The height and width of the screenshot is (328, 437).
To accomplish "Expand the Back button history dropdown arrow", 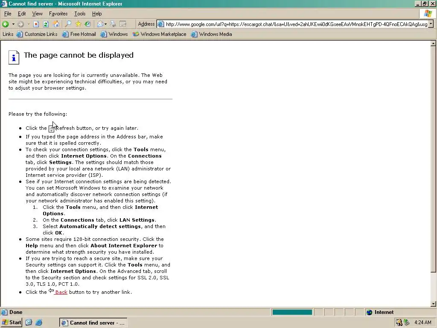I will 13,24.
